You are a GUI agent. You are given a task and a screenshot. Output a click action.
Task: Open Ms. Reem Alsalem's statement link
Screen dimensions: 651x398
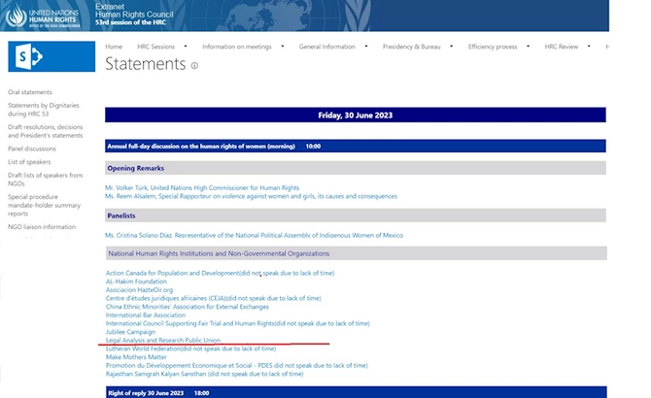pos(251,196)
